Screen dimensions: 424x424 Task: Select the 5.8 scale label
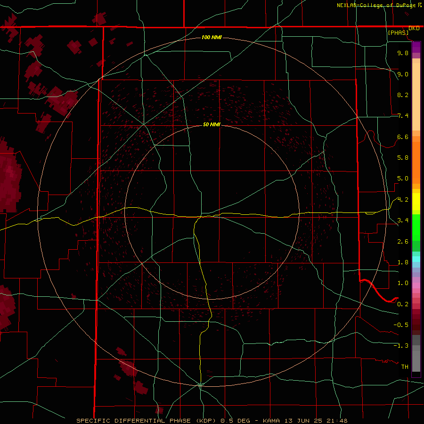403,157
